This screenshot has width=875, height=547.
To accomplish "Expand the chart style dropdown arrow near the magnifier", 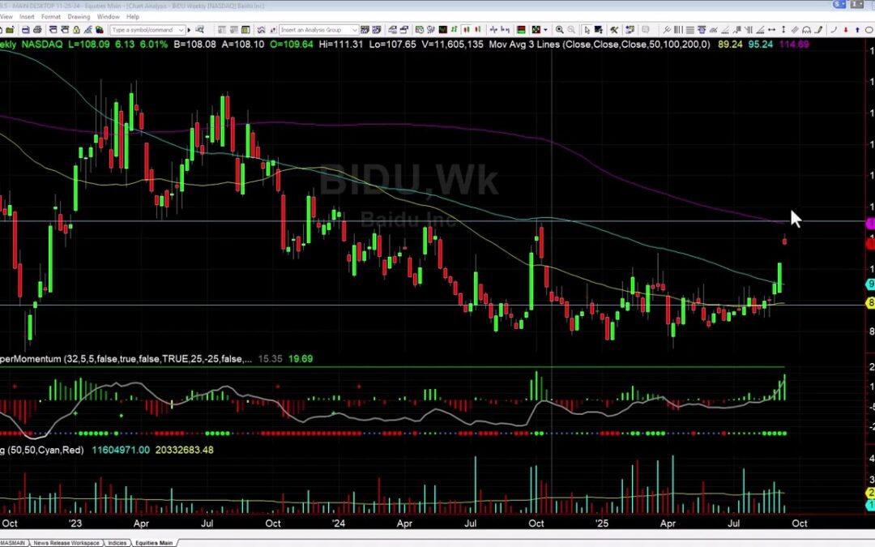I will [544, 29].
